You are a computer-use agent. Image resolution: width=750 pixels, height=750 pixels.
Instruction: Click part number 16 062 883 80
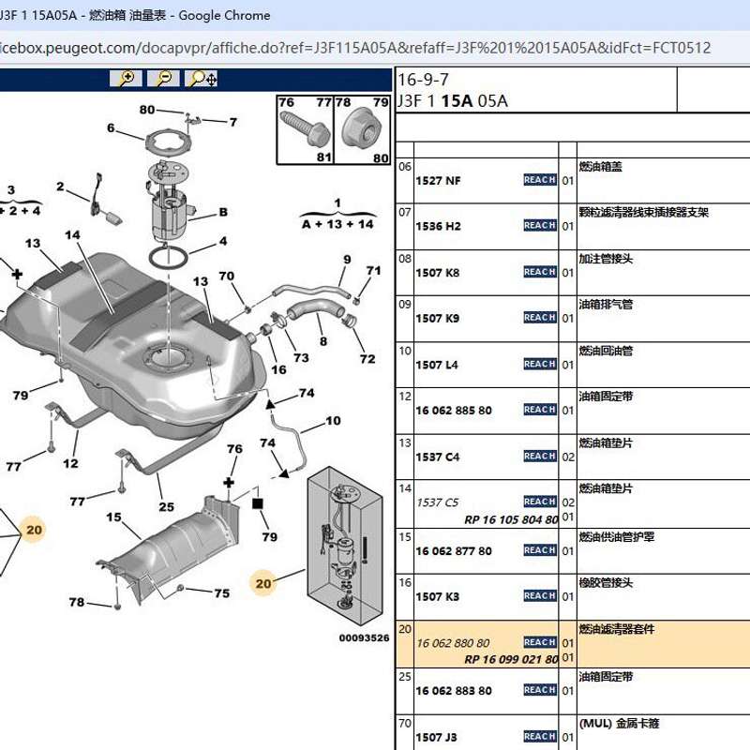[454, 691]
